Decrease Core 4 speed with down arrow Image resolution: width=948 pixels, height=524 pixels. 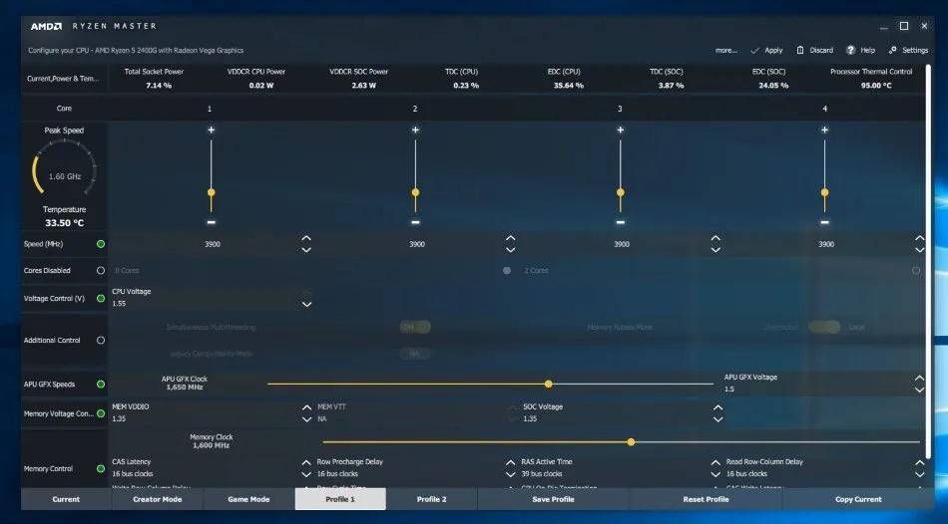click(920, 249)
